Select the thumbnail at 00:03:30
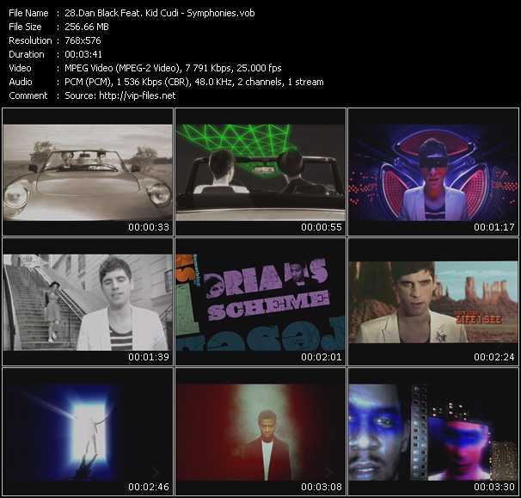The width and height of the screenshot is (521, 498). [x=433, y=432]
